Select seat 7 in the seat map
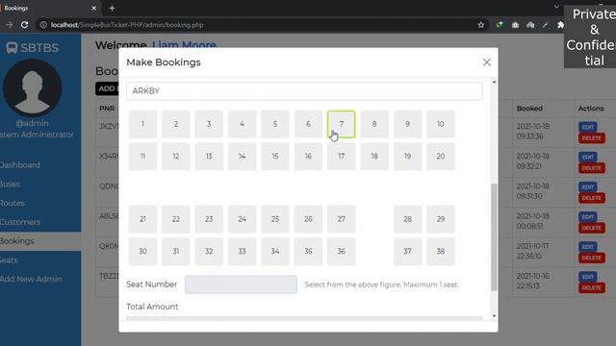This screenshot has width=616, height=346. point(341,124)
